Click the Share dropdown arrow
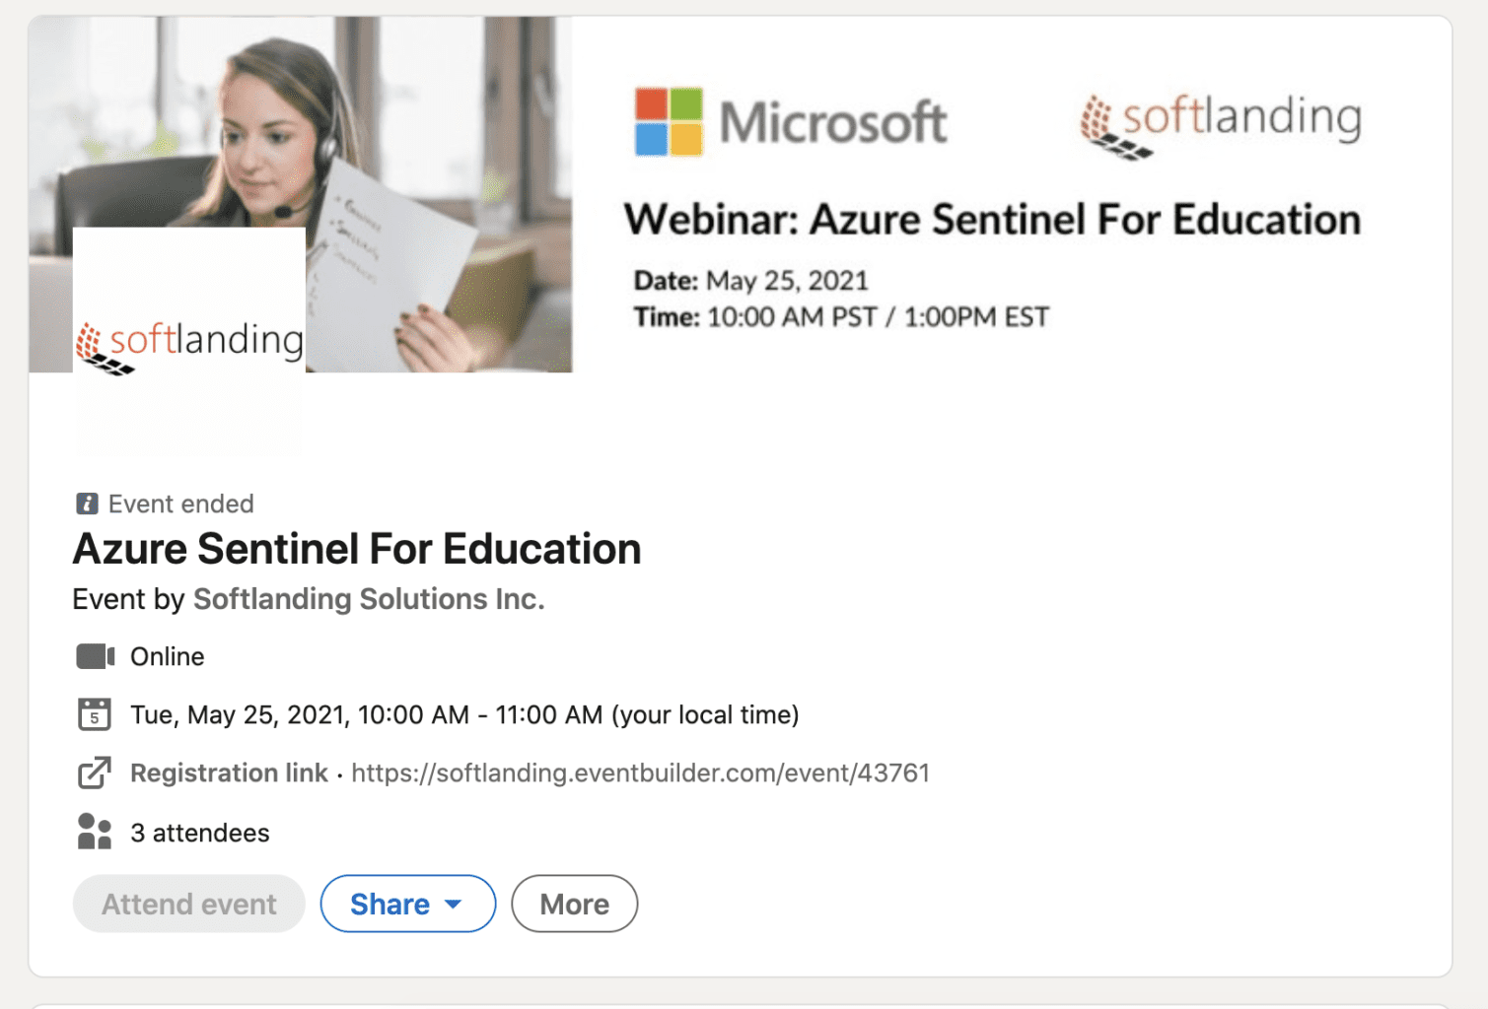1488x1009 pixels. pyautogui.click(x=454, y=904)
